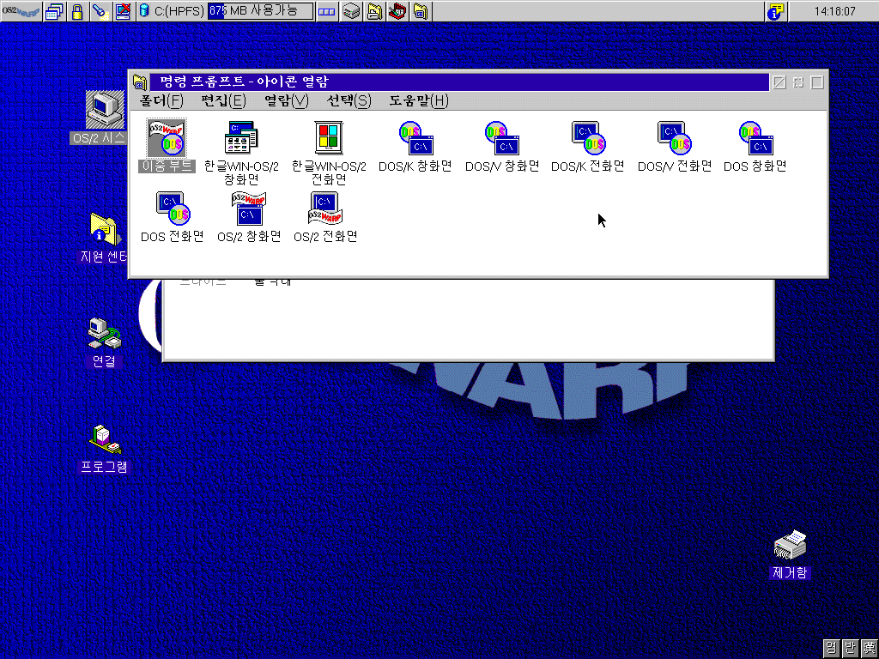Maximize the 명령 프롬프트 window
Screen dimensions: 879x659
pos(817,82)
